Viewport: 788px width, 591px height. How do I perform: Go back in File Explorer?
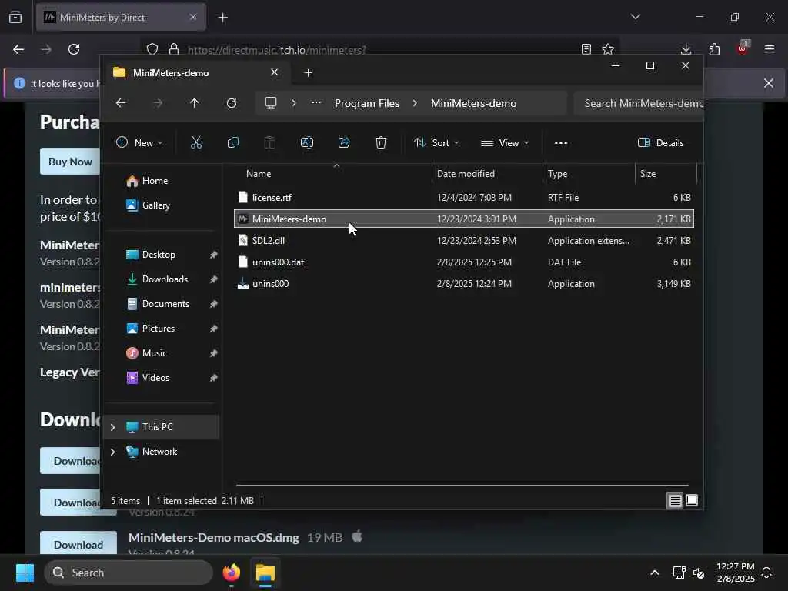[121, 103]
